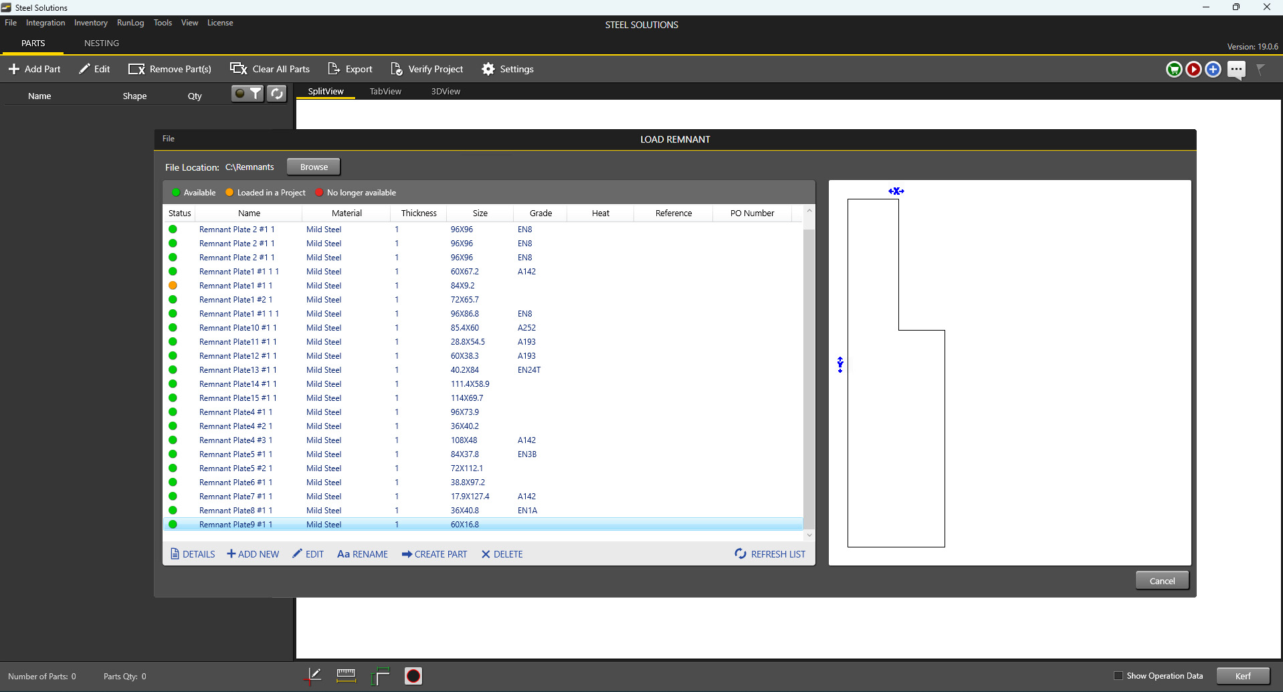Select row Remnant Plate15 #1 1
Screen dimensions: 1283x692
click(483, 398)
